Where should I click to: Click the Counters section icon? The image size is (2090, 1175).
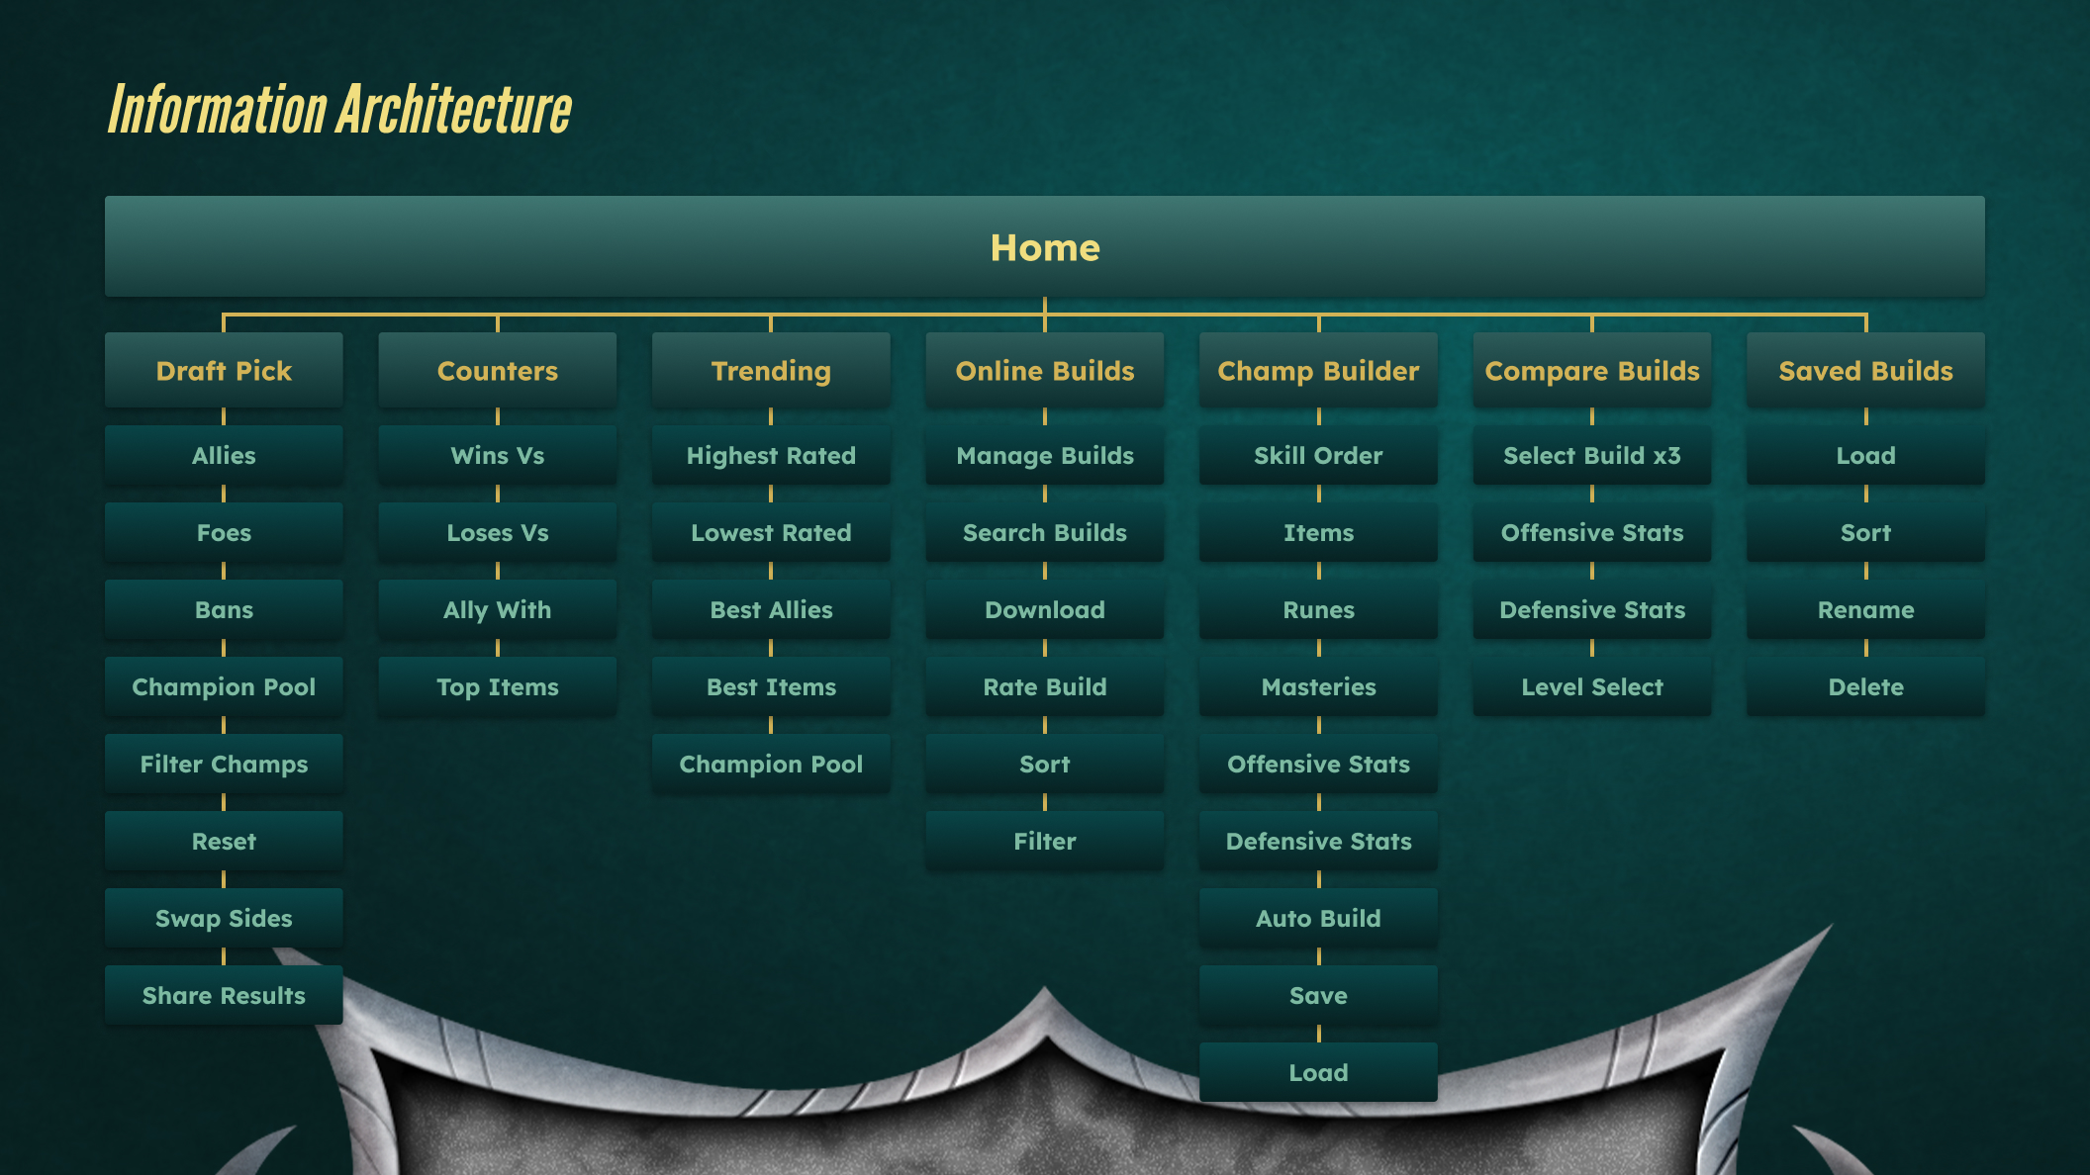tap(498, 372)
